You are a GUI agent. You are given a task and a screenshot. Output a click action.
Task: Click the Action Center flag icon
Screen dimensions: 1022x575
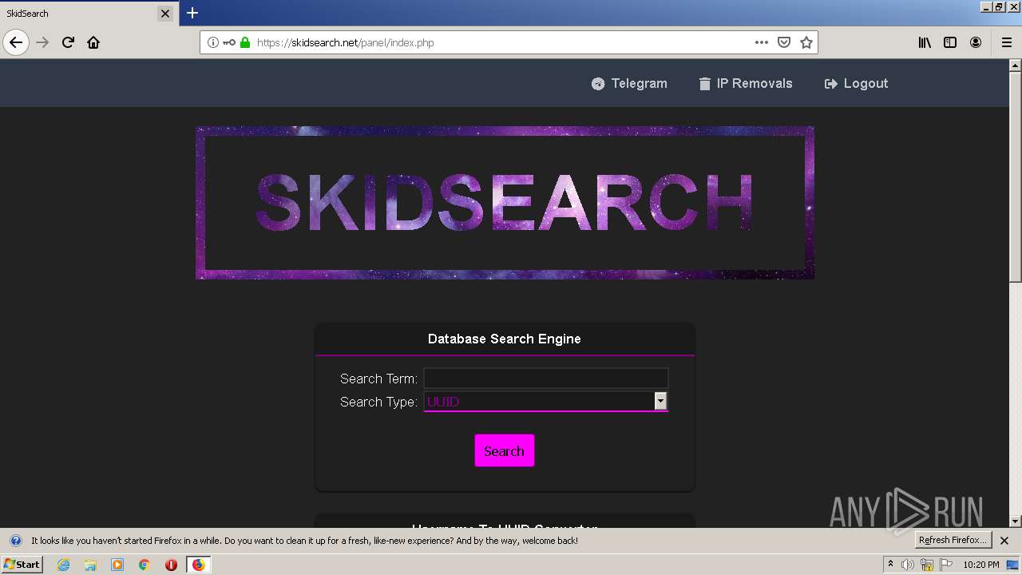[x=945, y=565]
